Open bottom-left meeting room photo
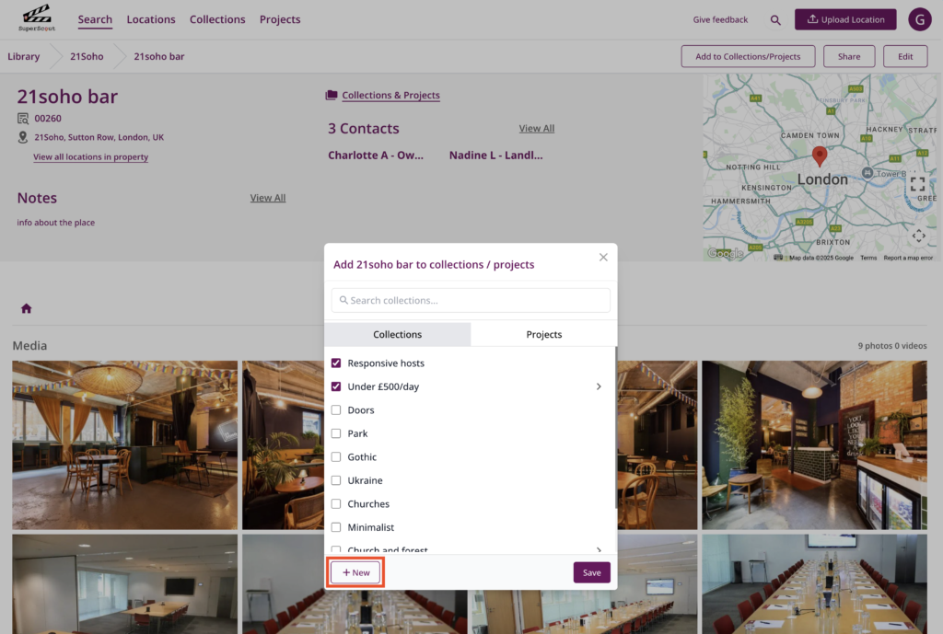Viewport: 943px width, 634px height. click(125, 584)
